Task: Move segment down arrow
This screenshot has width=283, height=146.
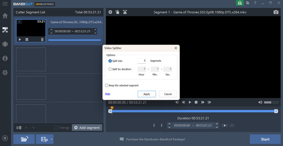Action: (x=34, y=128)
